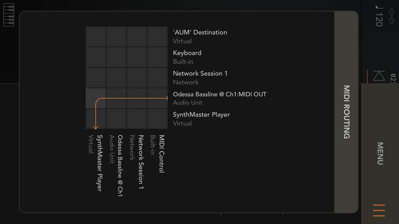
Task: Route Keyboard to Network Session 1 destination
Action: point(137,57)
